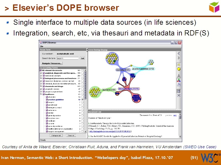Collapse the healthcare tree node
The image size is (221, 165).
[40, 94]
